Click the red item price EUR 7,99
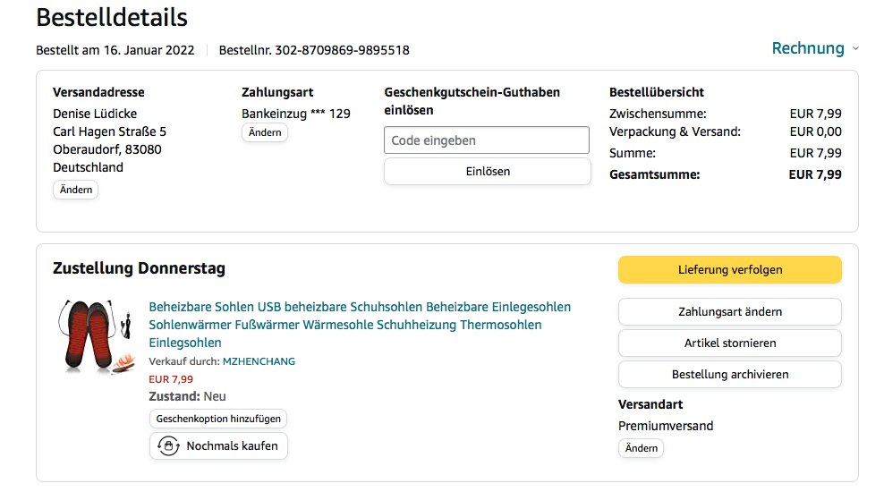The height and width of the screenshot is (500, 884). click(x=171, y=379)
